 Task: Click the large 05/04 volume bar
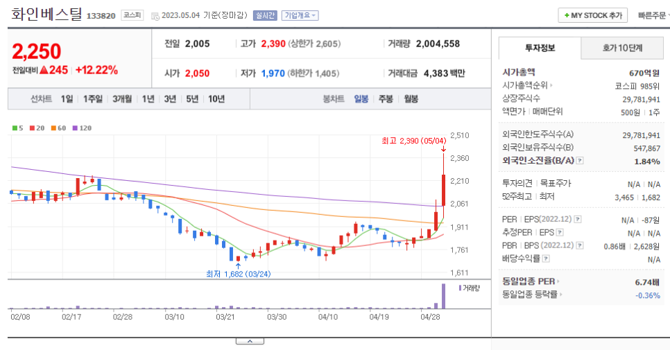[x=443, y=296]
